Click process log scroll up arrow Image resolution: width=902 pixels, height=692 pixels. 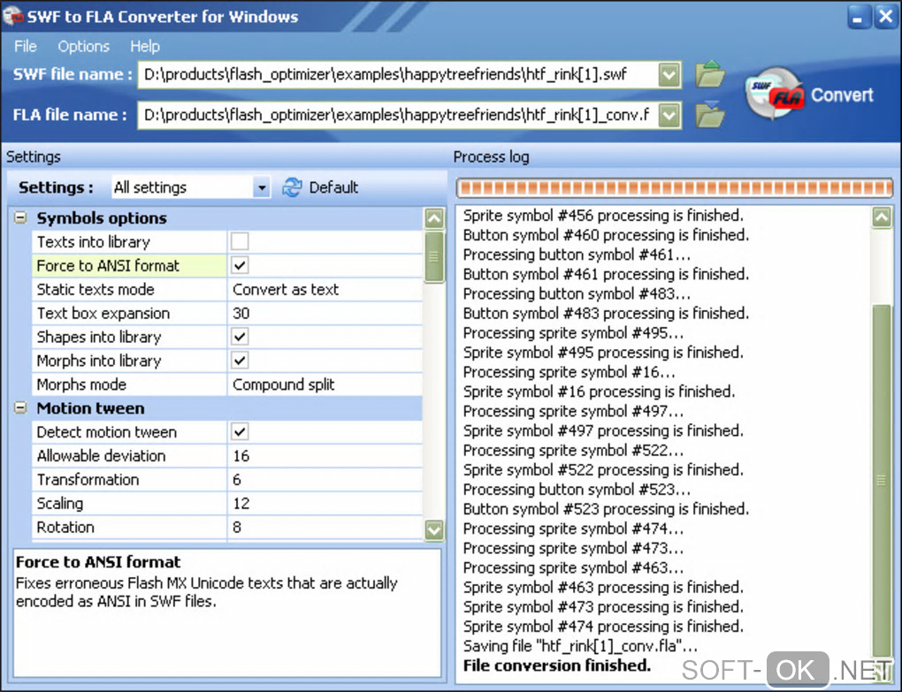[x=882, y=217]
